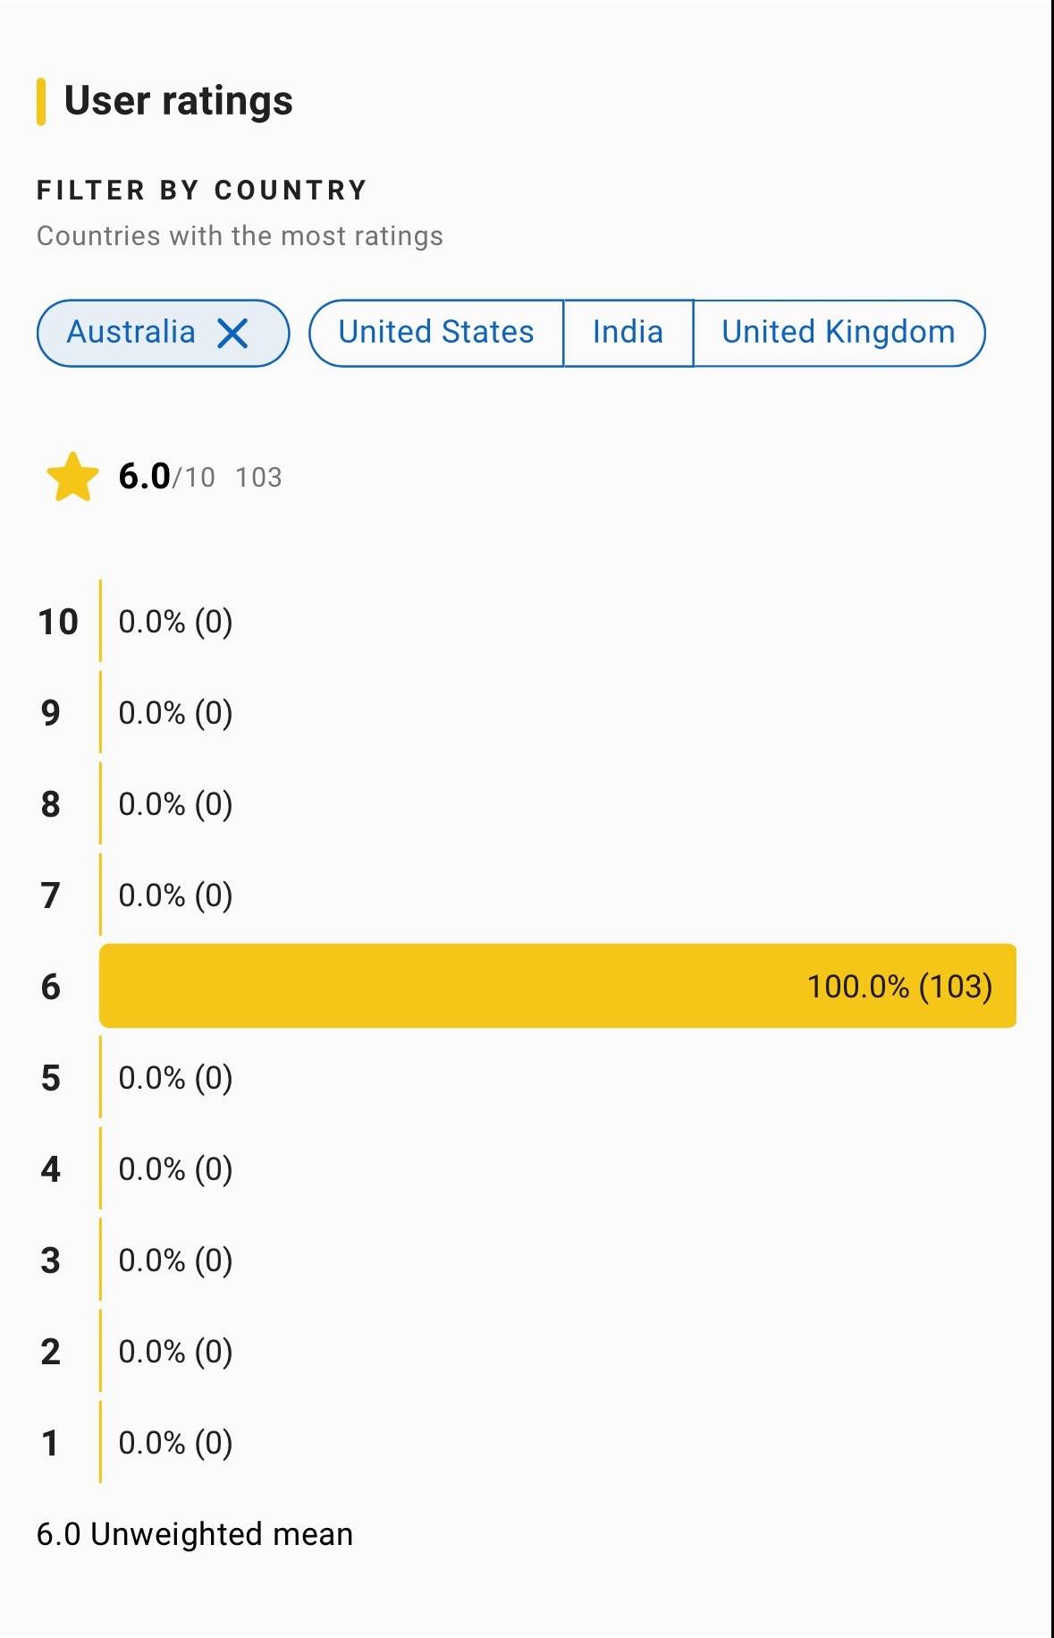Select the 3 rating row label

51,1260
